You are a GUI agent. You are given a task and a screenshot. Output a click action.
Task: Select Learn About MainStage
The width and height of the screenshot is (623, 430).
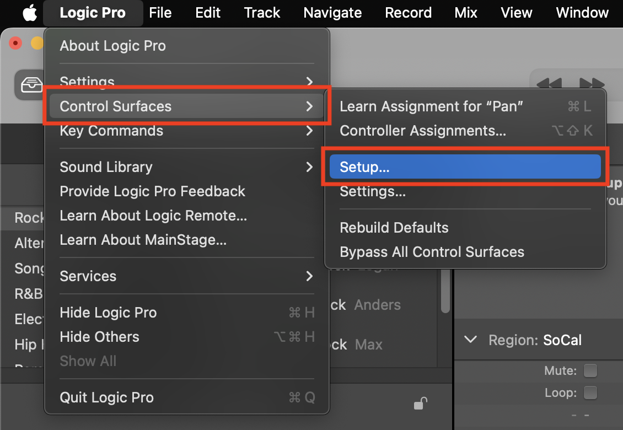[187, 240]
